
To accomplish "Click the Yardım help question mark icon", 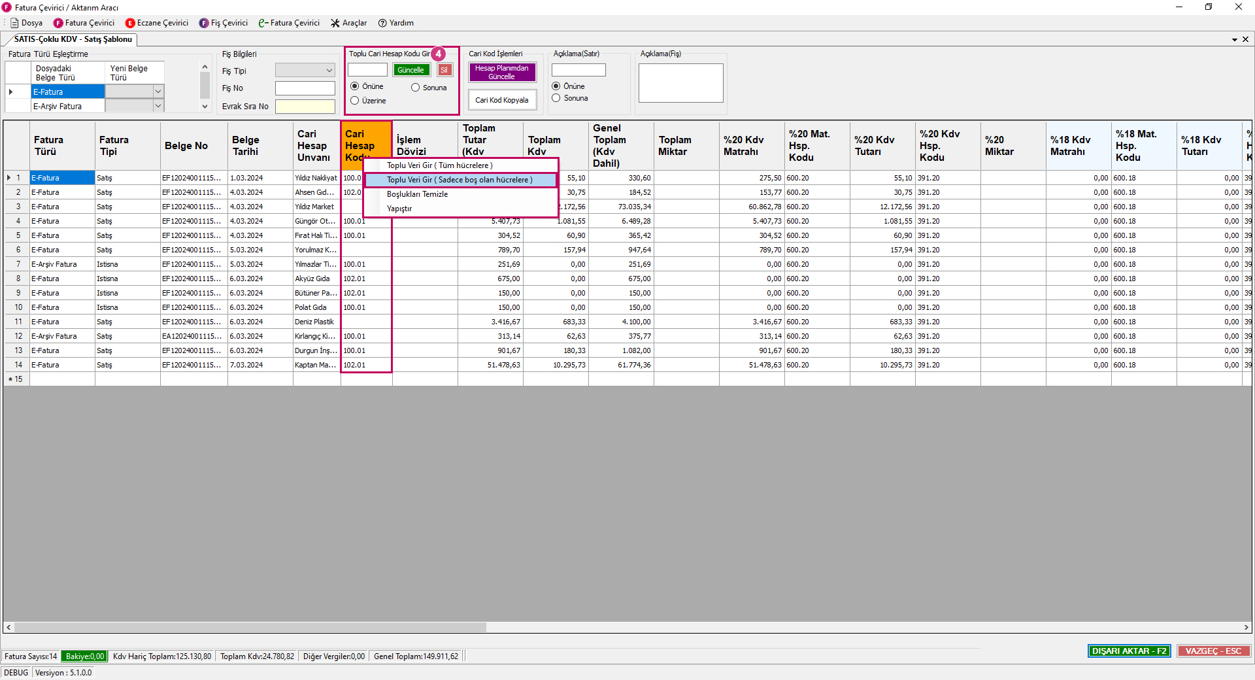I will [382, 23].
